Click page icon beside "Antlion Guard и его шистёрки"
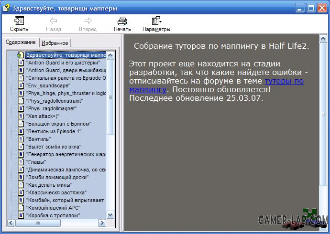Viewport: 330px width, 234px height. point(21,63)
